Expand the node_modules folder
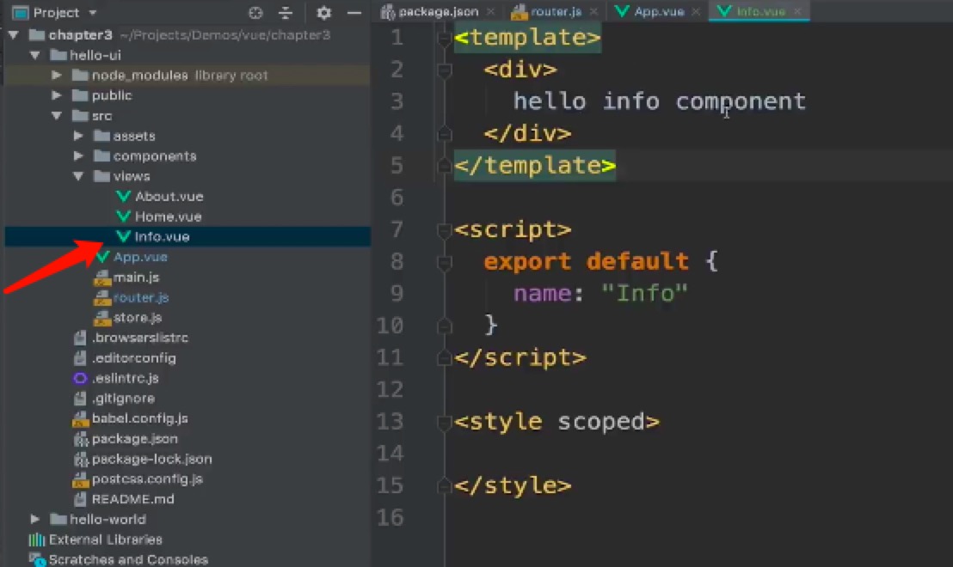 (57, 76)
